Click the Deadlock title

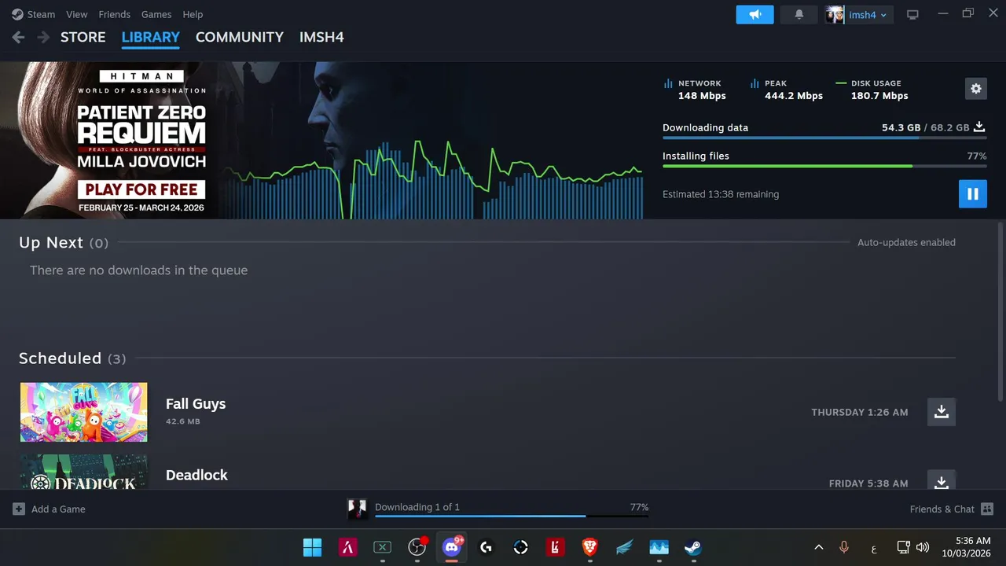coord(196,475)
